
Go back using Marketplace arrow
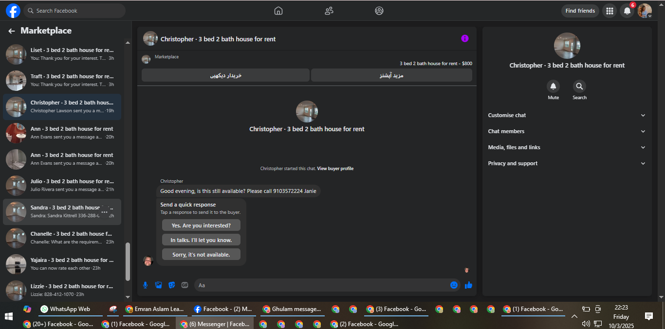pyautogui.click(x=12, y=31)
